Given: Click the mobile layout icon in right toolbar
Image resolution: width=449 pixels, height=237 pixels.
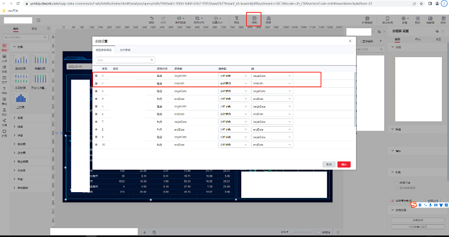Looking at the screenshot, I should [x=387, y=19].
